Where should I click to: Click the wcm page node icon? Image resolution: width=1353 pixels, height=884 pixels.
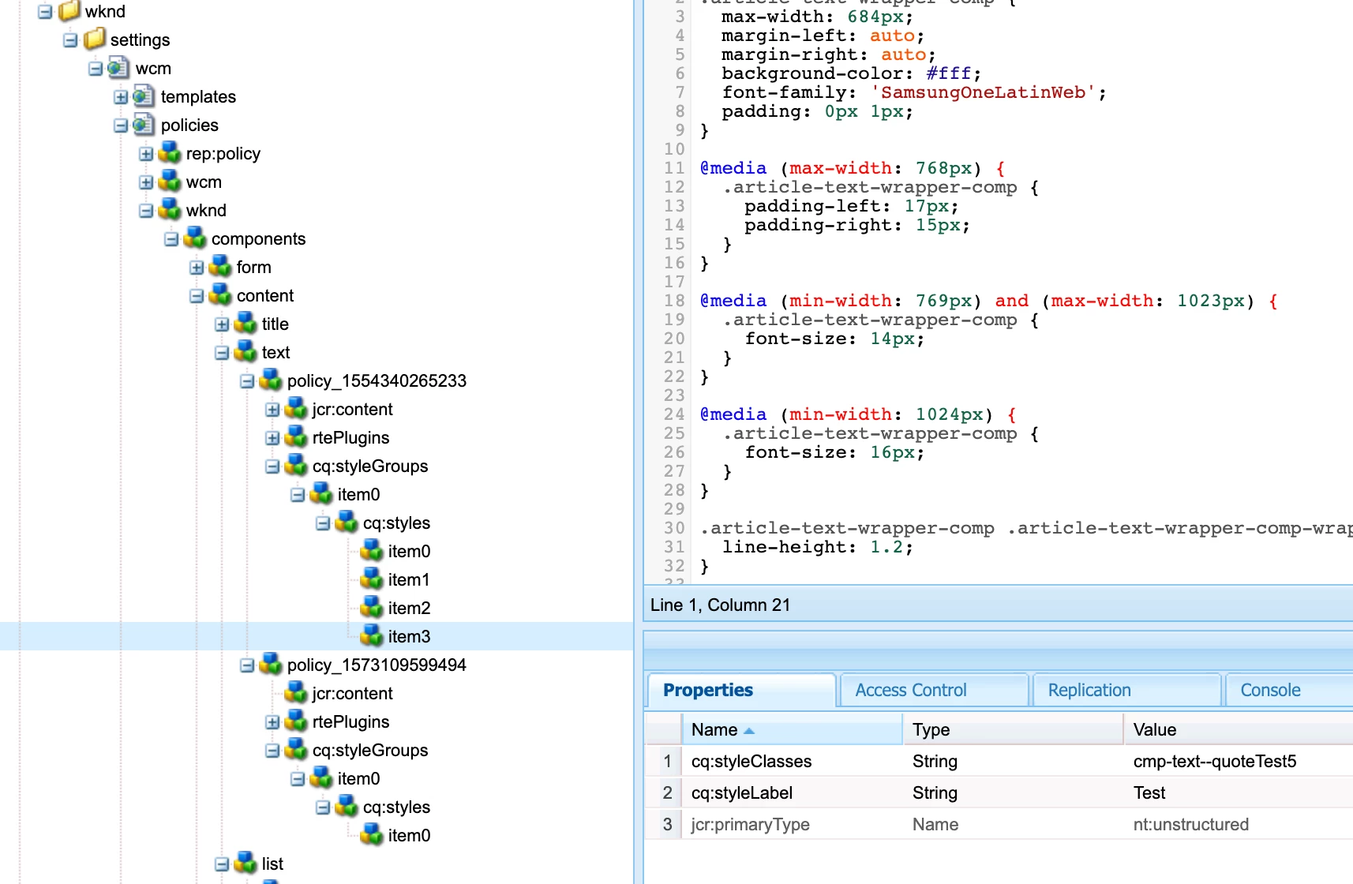pyautogui.click(x=118, y=68)
